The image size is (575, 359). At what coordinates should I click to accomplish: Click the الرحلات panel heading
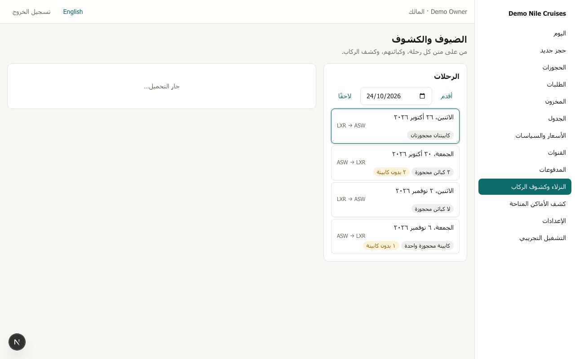pyautogui.click(x=447, y=76)
